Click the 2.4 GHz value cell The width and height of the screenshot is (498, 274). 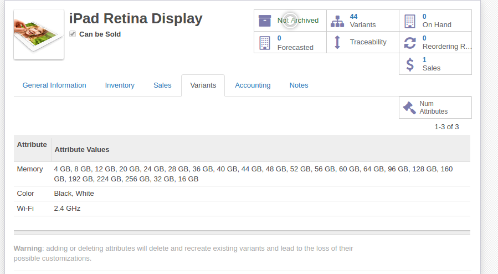tap(67, 209)
